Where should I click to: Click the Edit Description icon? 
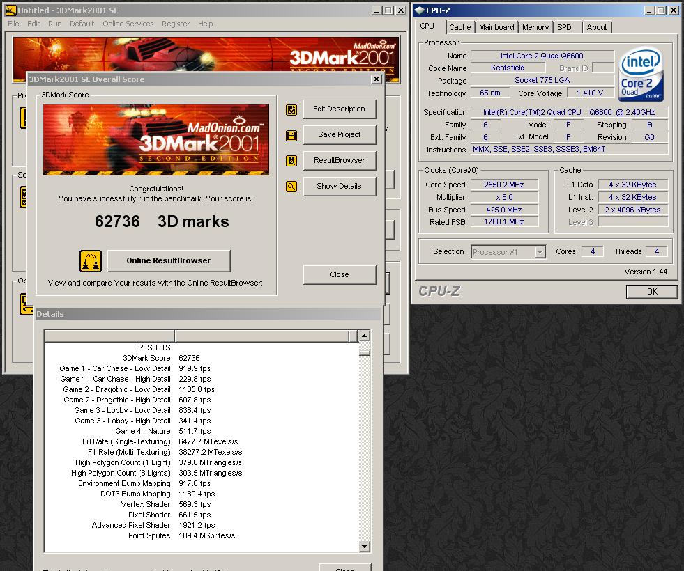click(291, 110)
